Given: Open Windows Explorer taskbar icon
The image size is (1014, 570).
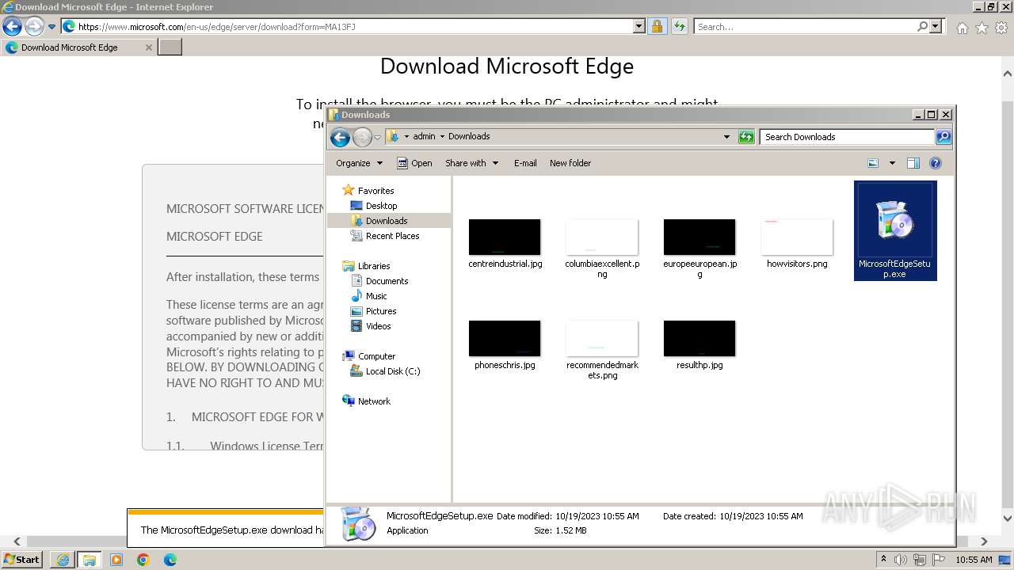Looking at the screenshot, I should pos(89,560).
